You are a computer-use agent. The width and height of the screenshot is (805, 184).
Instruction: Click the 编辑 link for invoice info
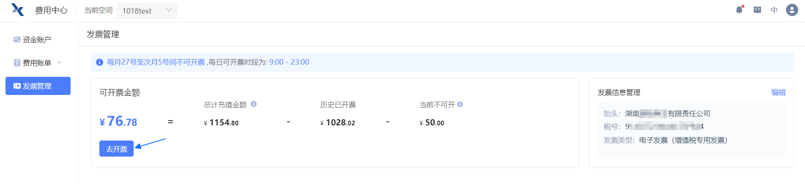click(x=778, y=92)
